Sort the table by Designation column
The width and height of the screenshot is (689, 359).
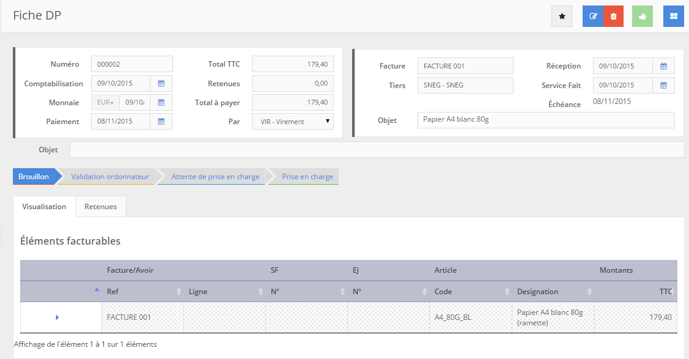pos(553,292)
